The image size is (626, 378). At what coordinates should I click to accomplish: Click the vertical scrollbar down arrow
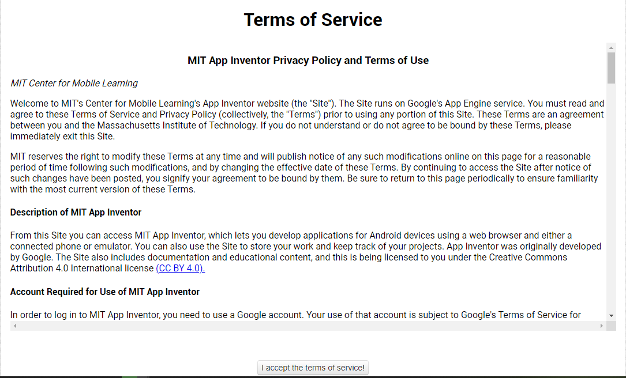coord(611,316)
